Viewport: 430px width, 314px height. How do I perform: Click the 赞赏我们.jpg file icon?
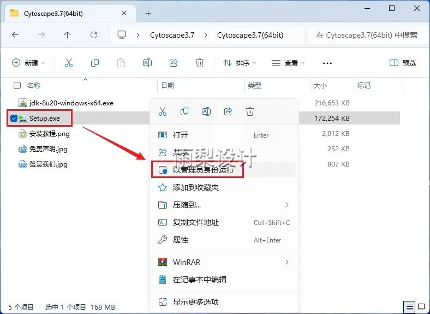tap(23, 164)
